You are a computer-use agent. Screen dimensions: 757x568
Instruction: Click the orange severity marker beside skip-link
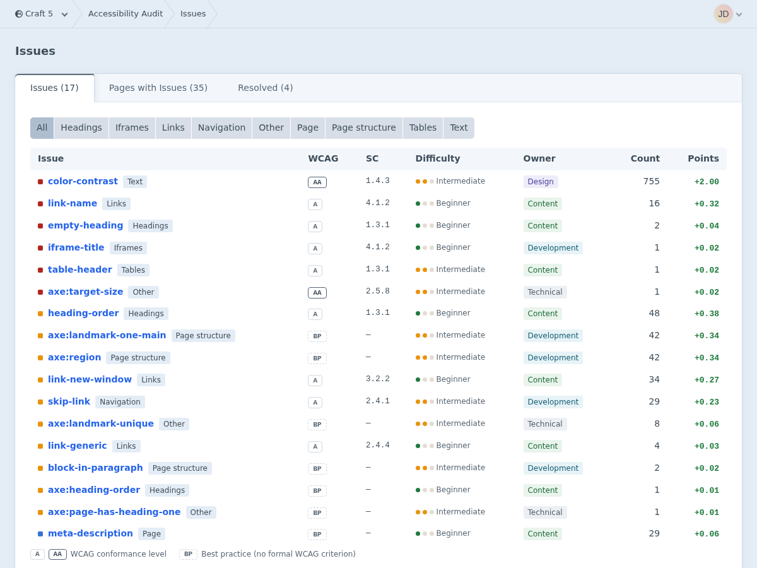pyautogui.click(x=40, y=402)
